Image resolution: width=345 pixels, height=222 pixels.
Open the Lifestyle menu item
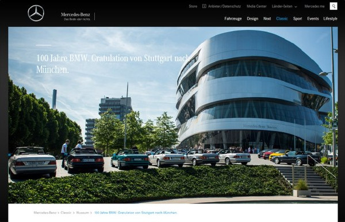point(330,19)
